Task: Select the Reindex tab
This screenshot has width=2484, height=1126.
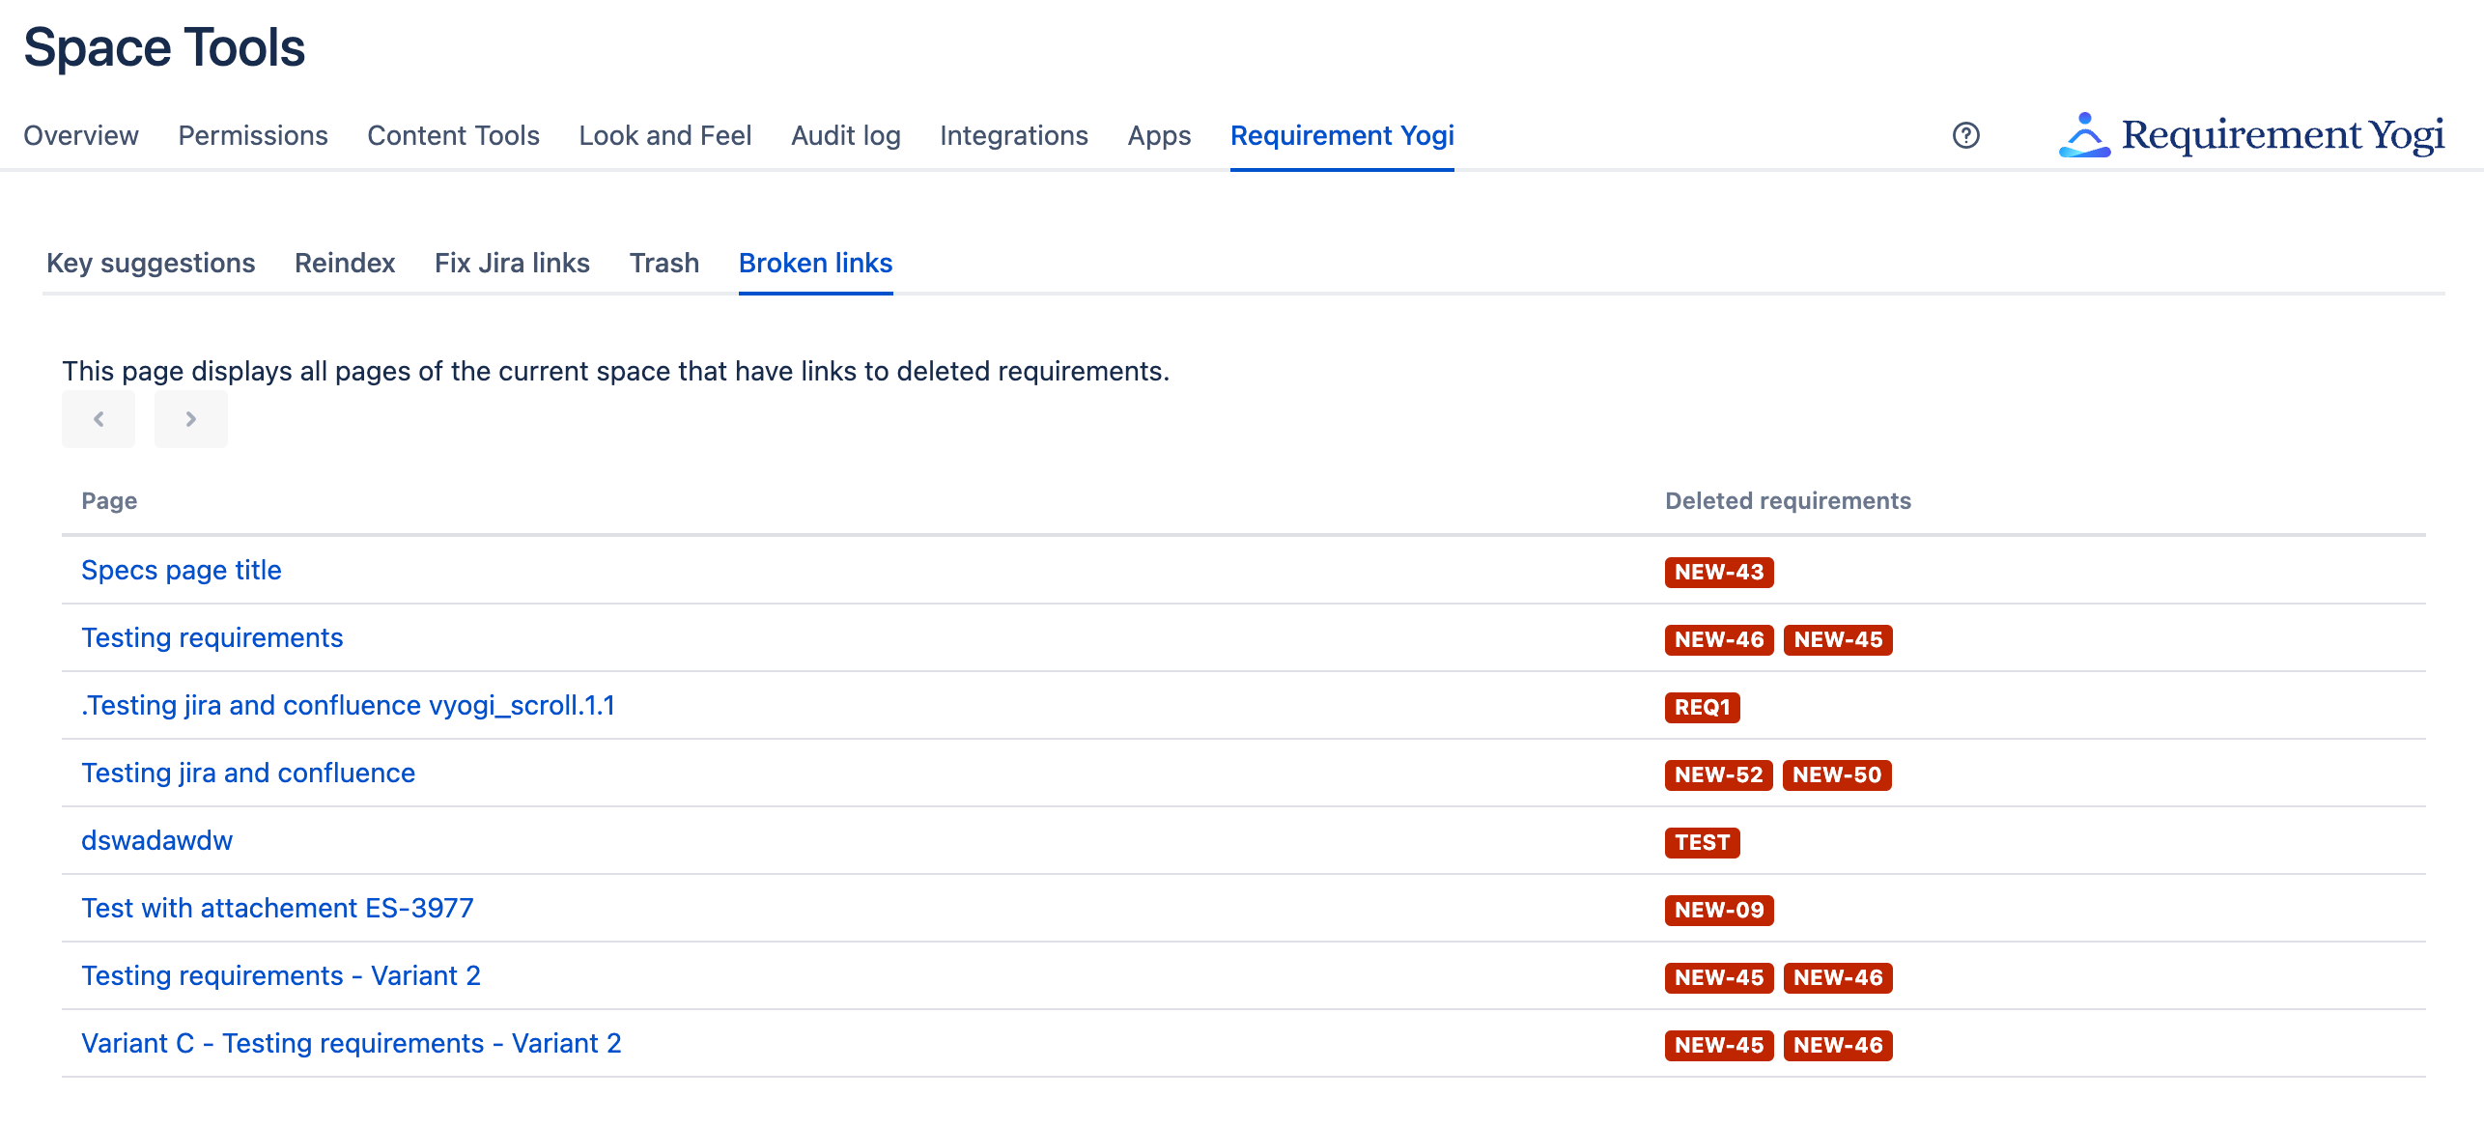Action: pyautogui.click(x=345, y=263)
